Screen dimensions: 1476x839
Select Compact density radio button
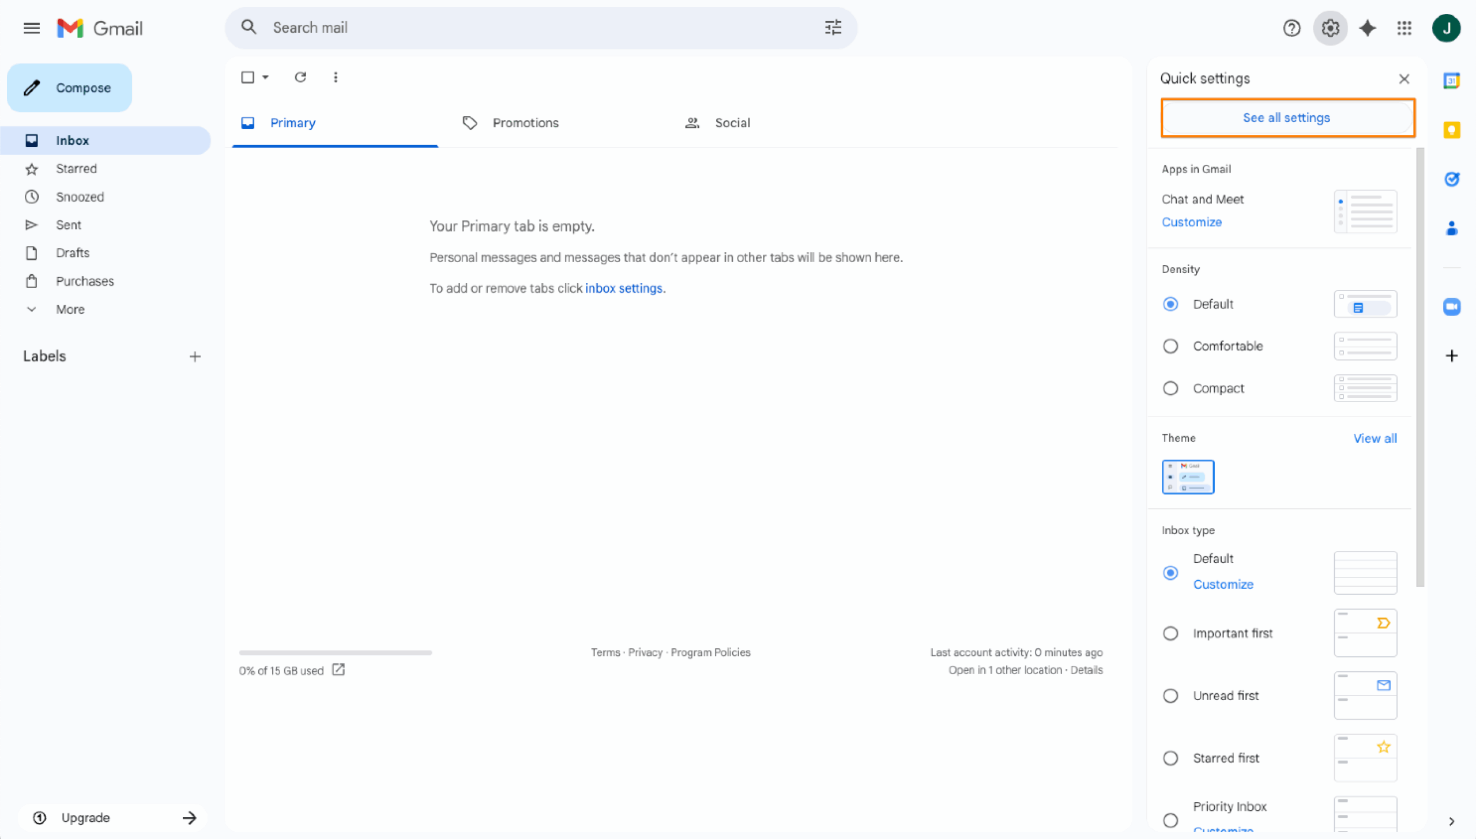(x=1170, y=388)
